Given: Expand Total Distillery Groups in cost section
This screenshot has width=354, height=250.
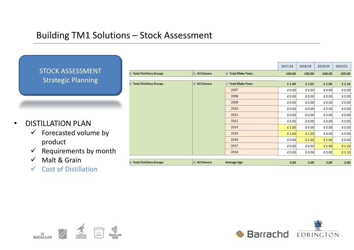Looking at the screenshot, I should pyautogui.click(x=130, y=84).
